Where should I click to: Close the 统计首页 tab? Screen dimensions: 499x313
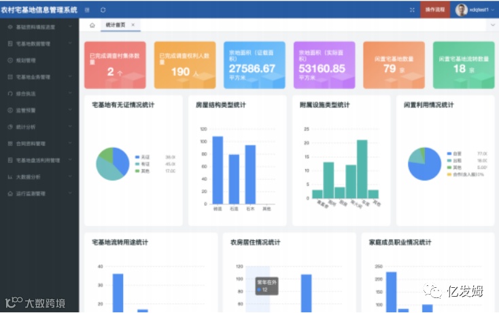click(133, 25)
